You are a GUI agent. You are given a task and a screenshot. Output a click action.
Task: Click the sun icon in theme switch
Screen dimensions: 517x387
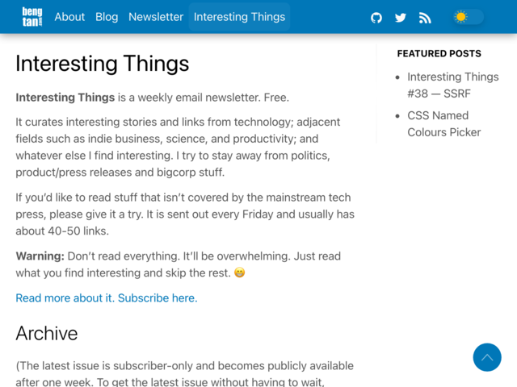tap(460, 17)
